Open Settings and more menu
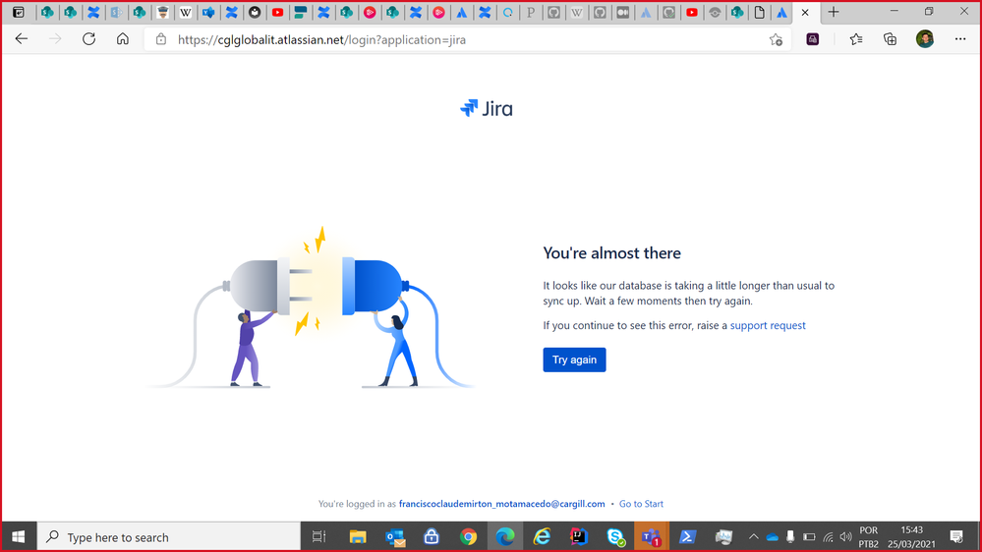 point(960,39)
